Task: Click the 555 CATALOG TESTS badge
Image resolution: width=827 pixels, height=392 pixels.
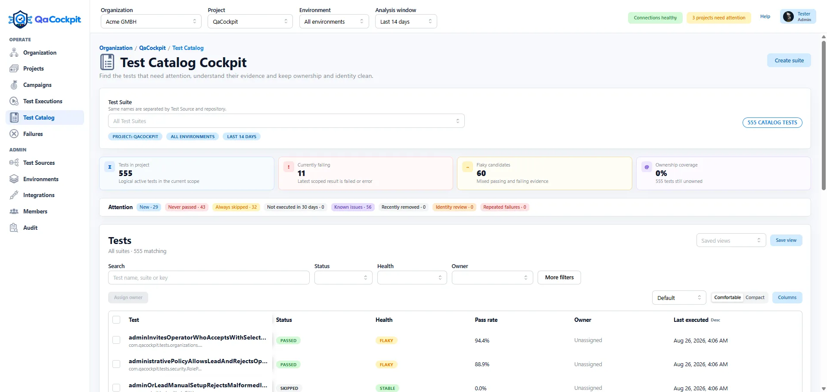Action: pos(772,123)
